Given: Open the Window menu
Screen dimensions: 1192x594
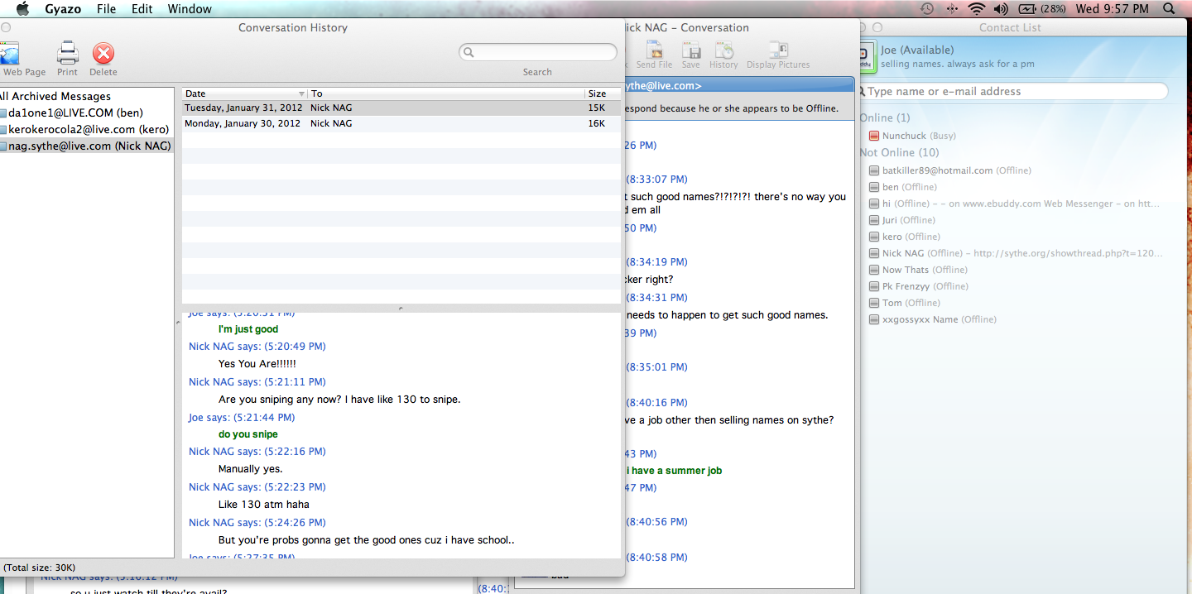Looking at the screenshot, I should coord(190,9).
